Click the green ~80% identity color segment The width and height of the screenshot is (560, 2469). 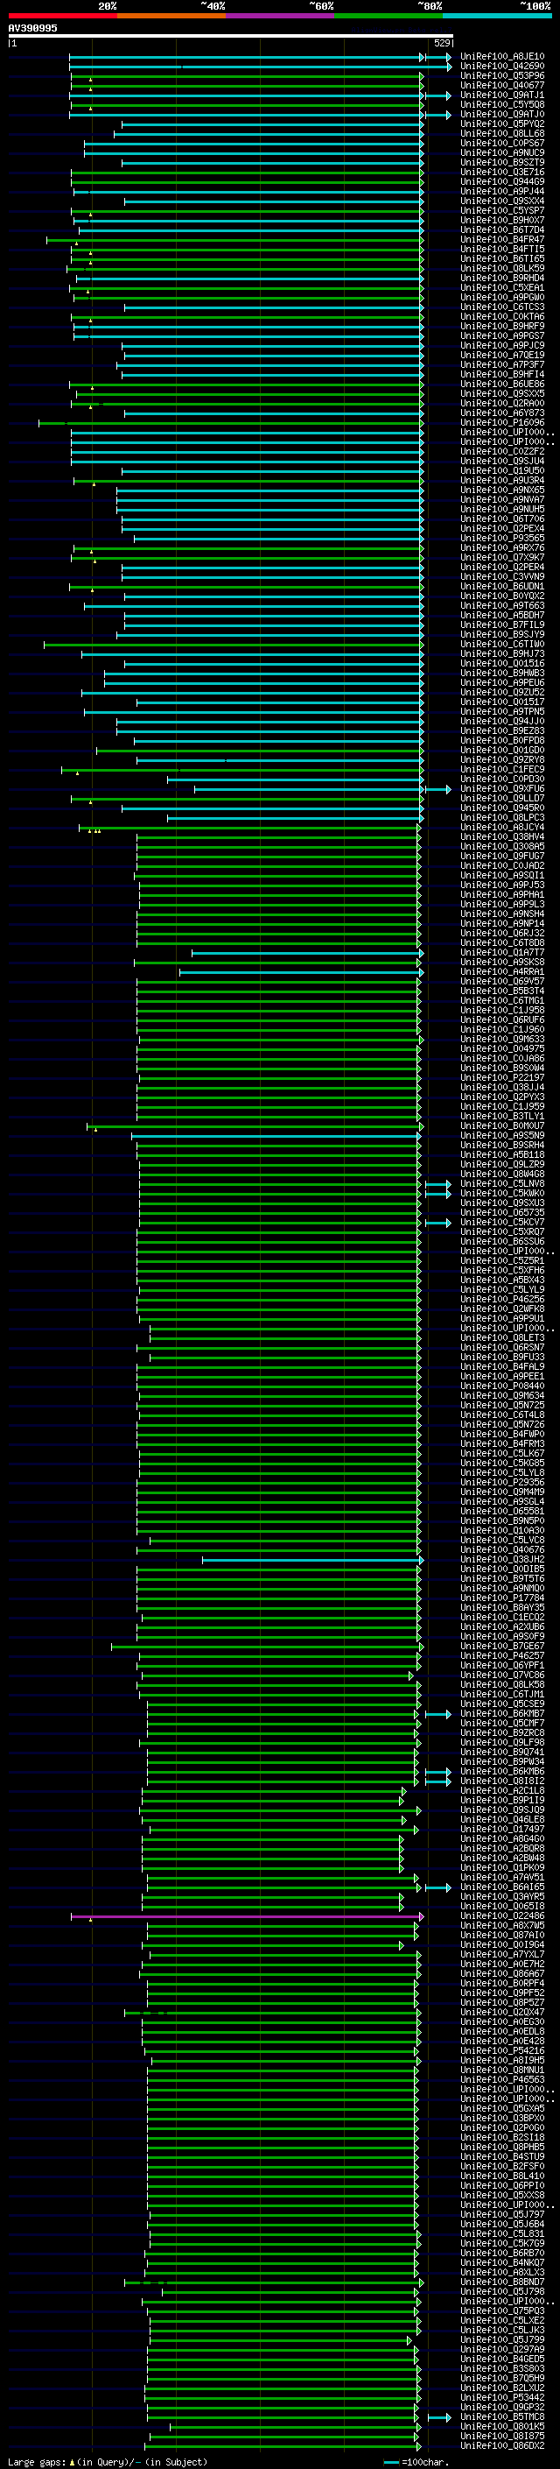pos(388,16)
